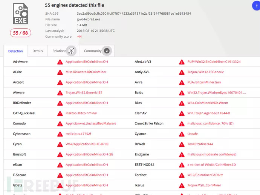The height and width of the screenshot is (195, 260).
Task: Click the warning icon in DrWeb row
Action: click(x=182, y=144)
